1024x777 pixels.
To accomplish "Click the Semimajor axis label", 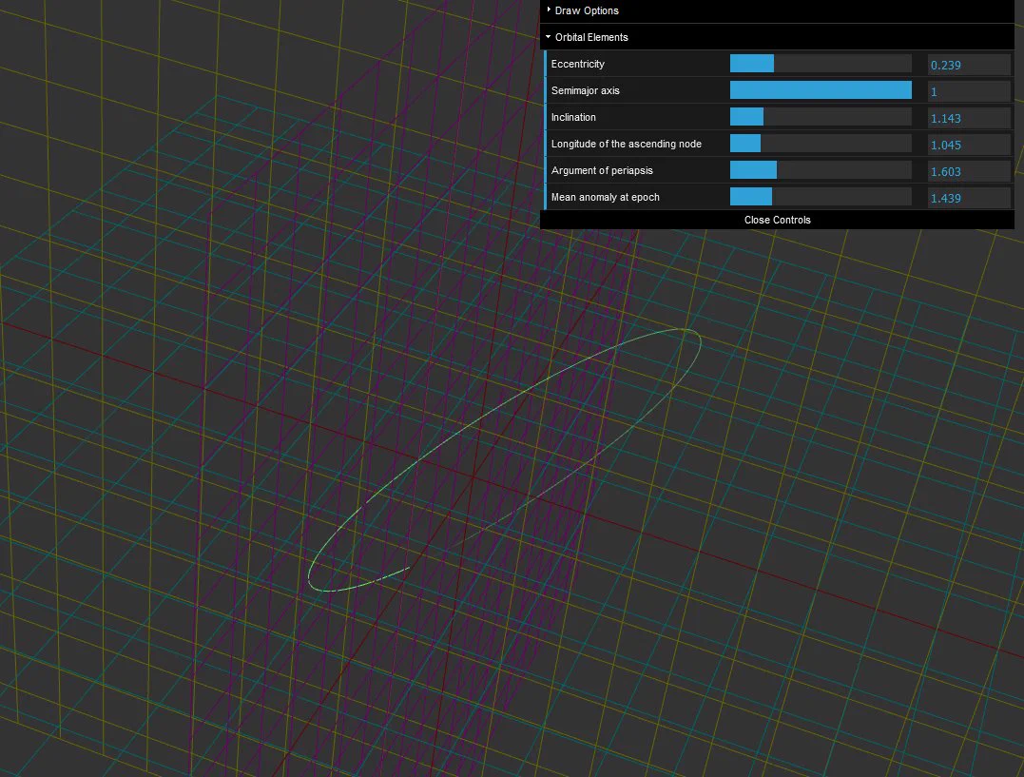I will click(x=585, y=91).
